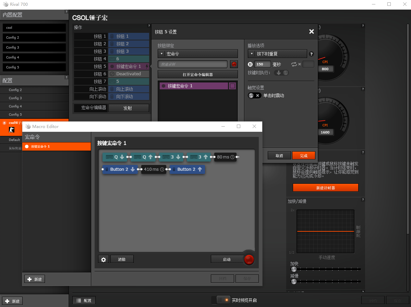The width and height of the screenshot is (411, 307).
Task: Select the 3 key down macro step
Action: 171,157
